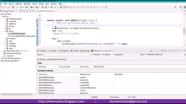Screen dimensions: 186x104
Task: Click Smart Insert in the status bar
Action: click(x=114, y=97)
